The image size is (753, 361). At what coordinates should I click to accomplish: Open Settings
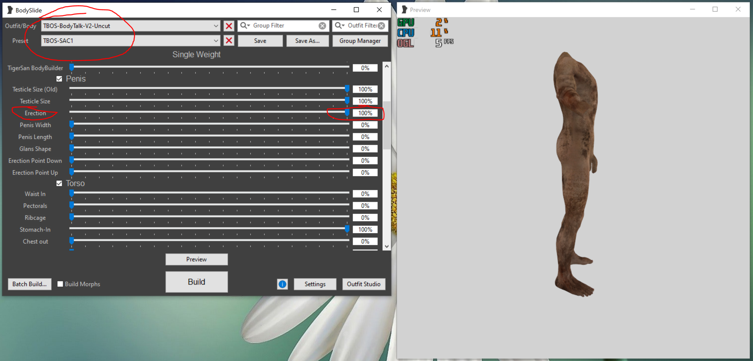[315, 284]
